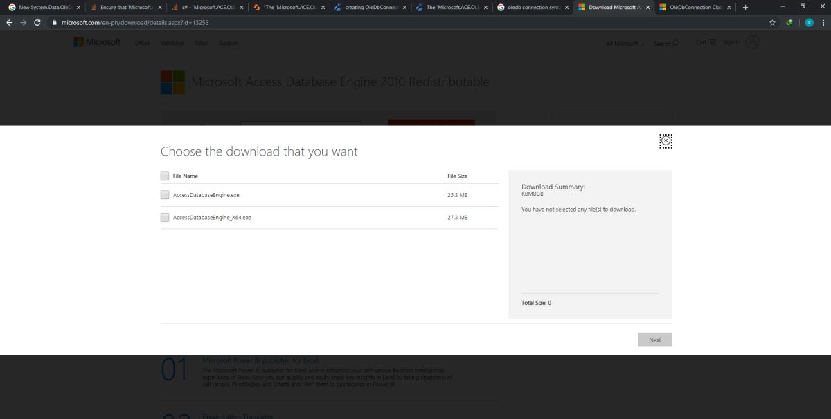Check AccessDatabaseEngine_X64.exe for download
Screen dimensions: 831x419
click(x=165, y=217)
